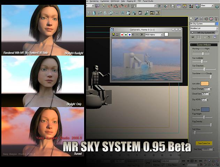The height and width of the screenshot is (167, 220).
Task: Click Remove Modifier trash icon
Action: click(x=209, y=37)
